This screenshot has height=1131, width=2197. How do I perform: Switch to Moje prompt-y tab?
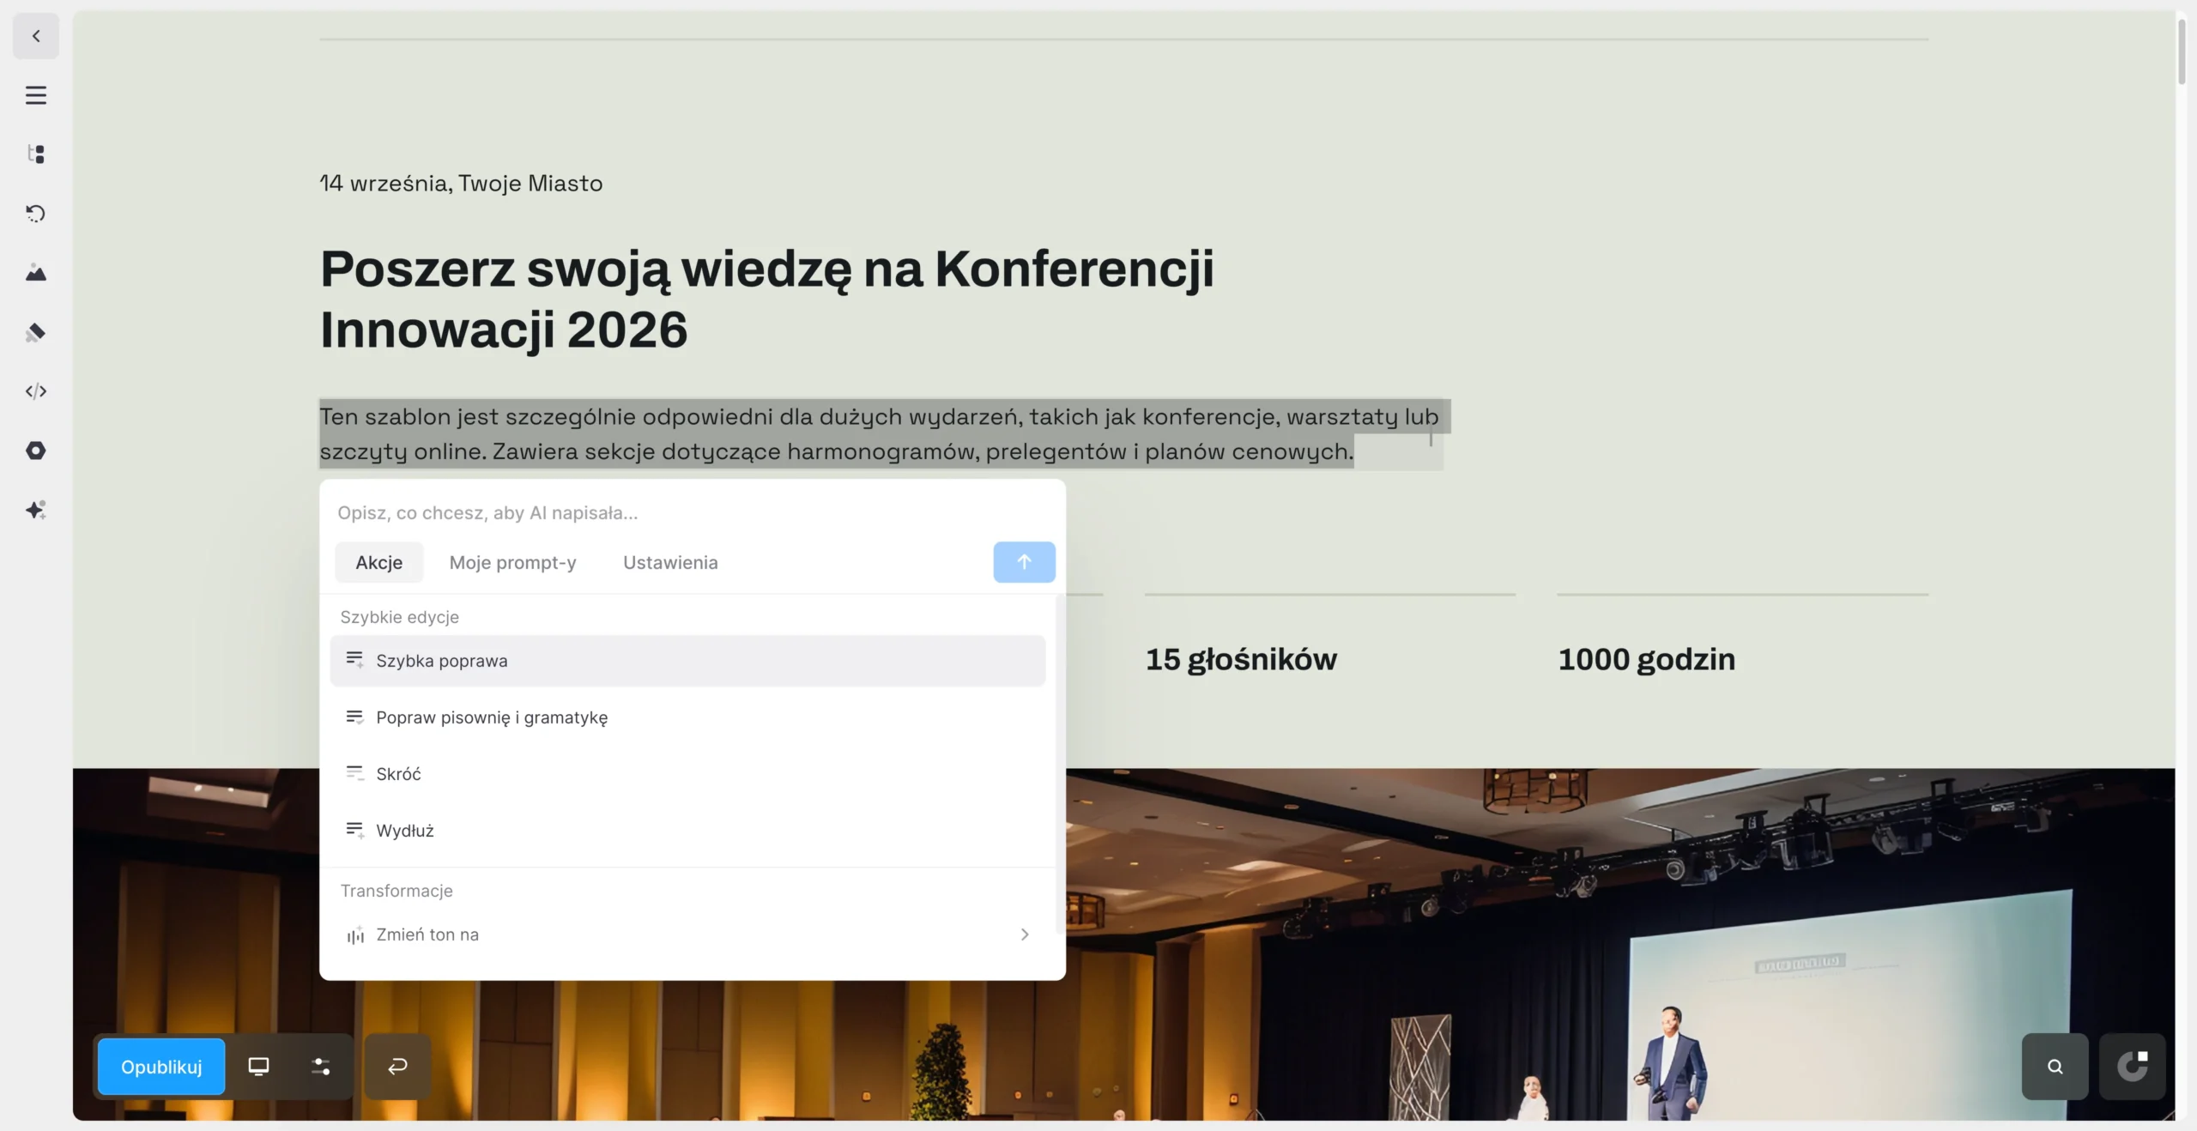[x=513, y=562]
